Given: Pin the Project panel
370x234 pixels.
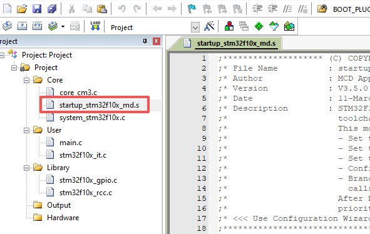Looking at the screenshot, I should point(145,41).
